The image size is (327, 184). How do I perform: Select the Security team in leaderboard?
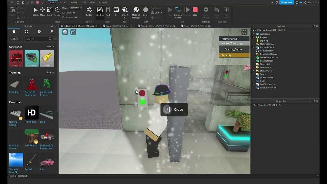234,55
